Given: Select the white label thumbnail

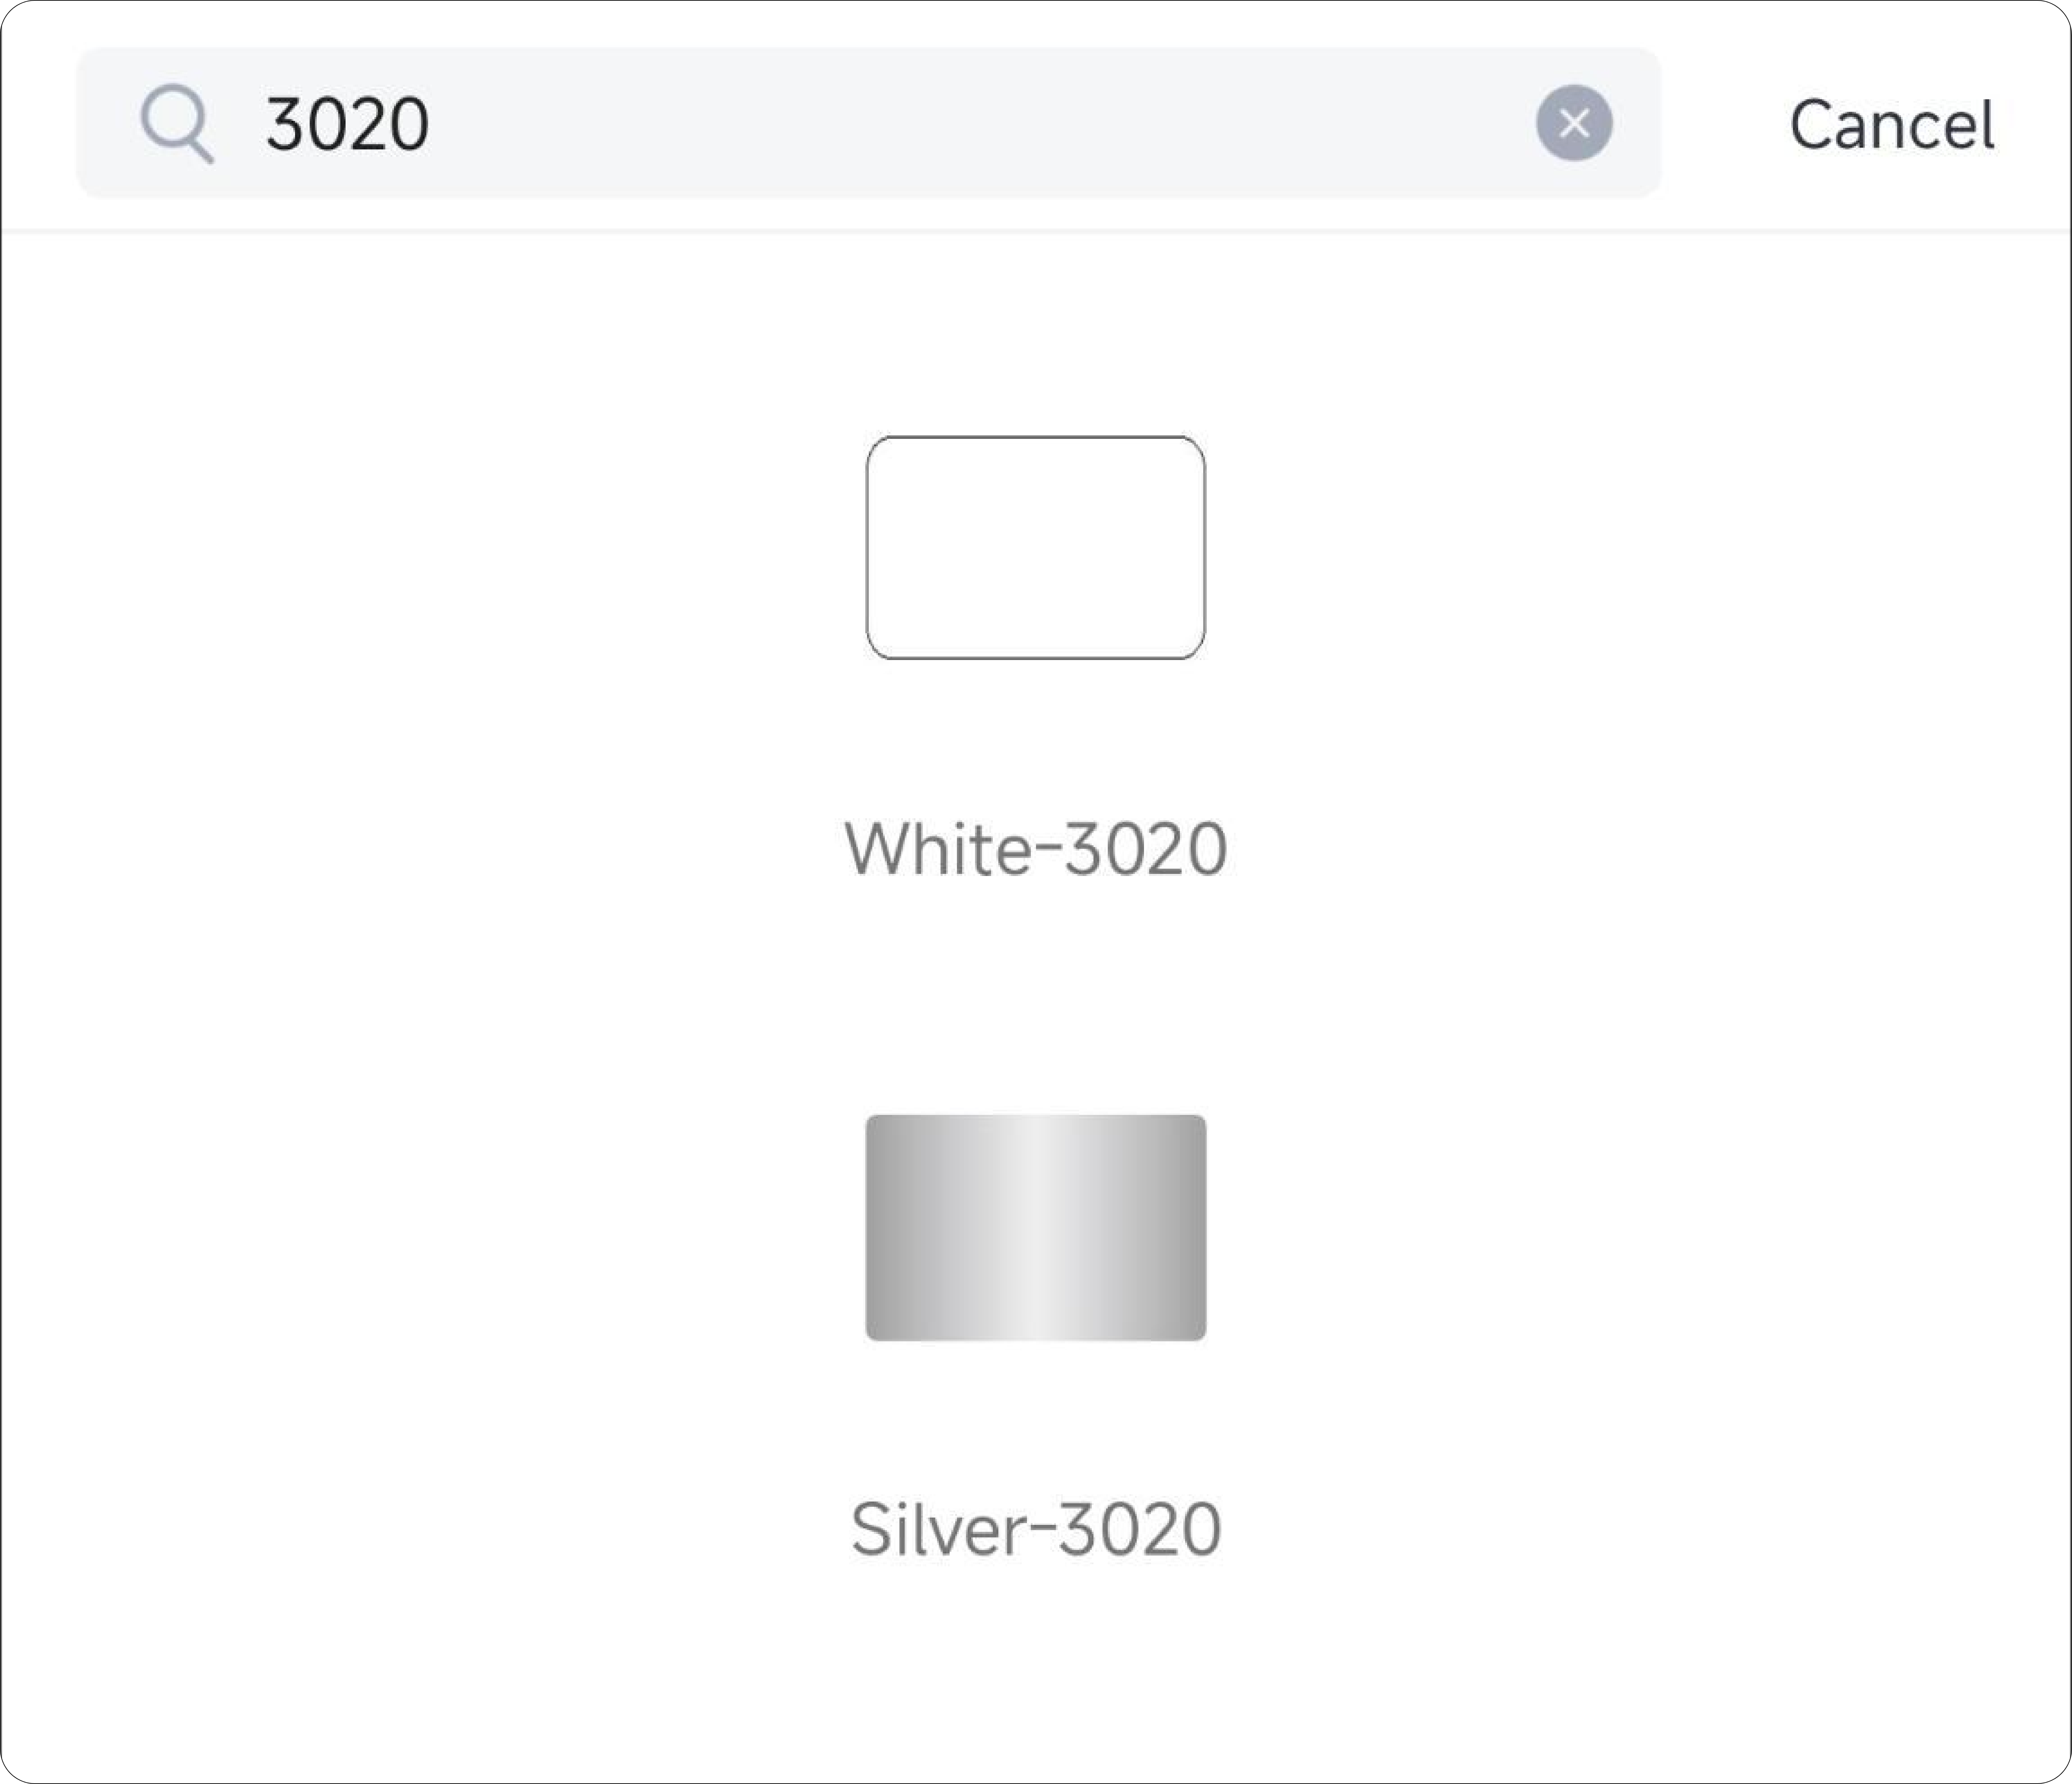Looking at the screenshot, I should click(1035, 548).
